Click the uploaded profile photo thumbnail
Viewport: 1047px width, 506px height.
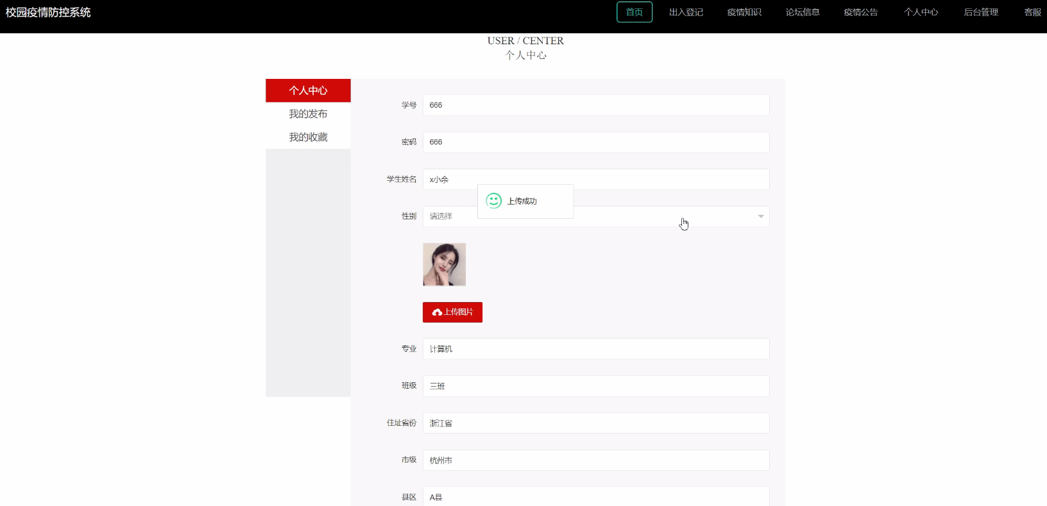point(444,264)
